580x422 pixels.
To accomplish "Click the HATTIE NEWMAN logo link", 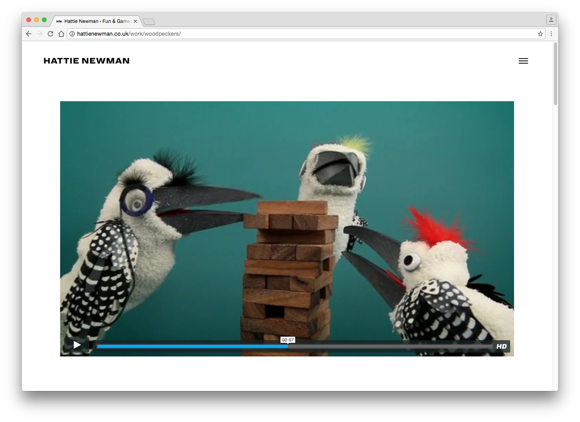I will point(87,61).
